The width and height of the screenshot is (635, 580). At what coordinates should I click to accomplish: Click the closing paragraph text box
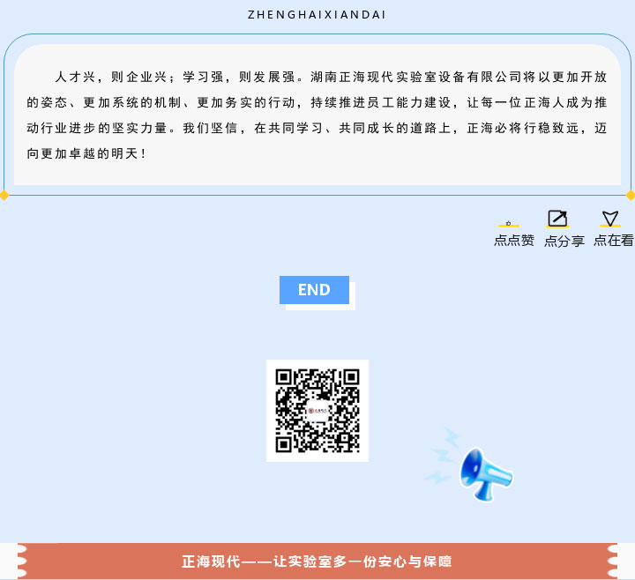tap(317, 115)
